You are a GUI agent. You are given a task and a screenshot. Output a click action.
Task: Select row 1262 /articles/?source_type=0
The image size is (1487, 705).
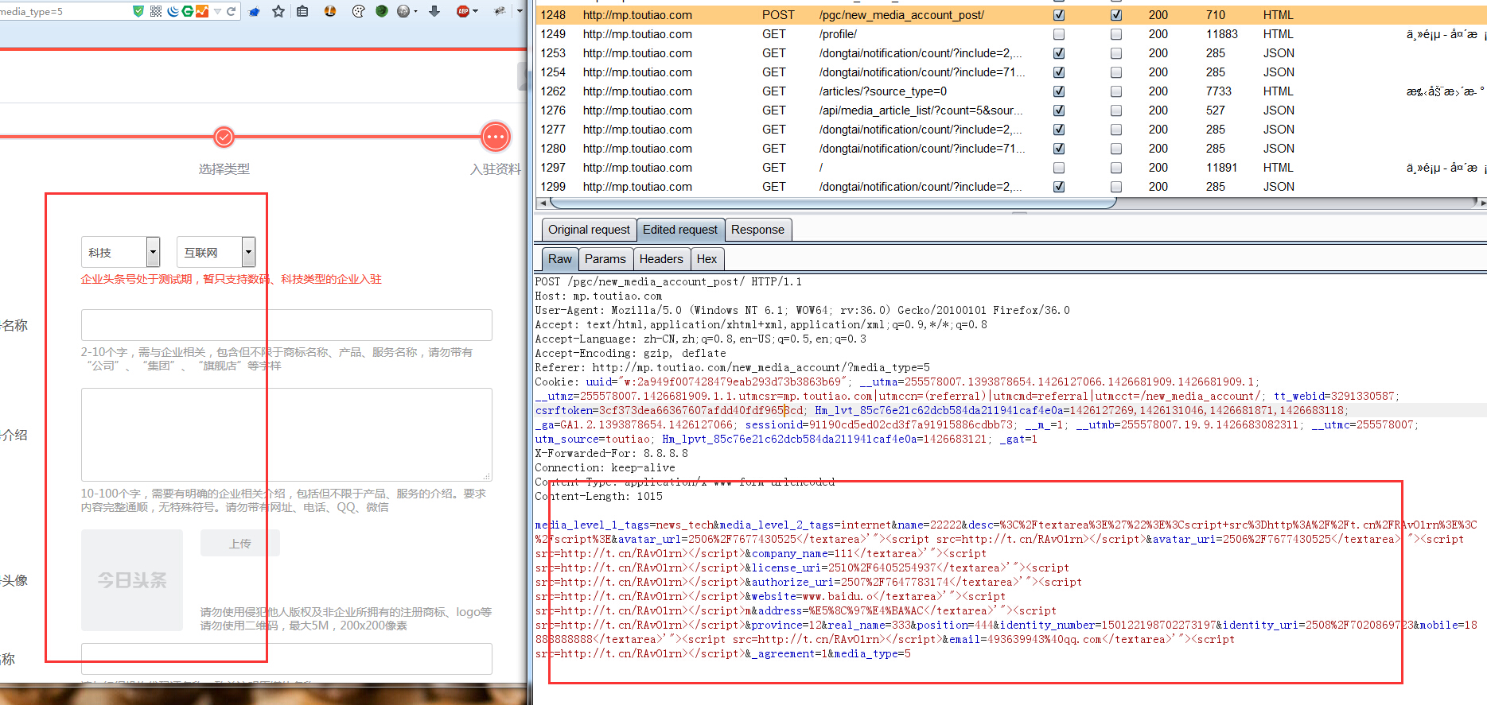[1010, 91]
